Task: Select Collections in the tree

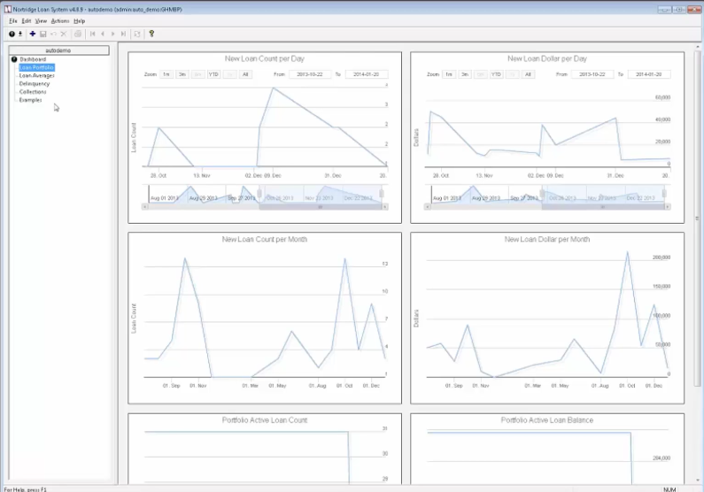Action: pyautogui.click(x=33, y=91)
